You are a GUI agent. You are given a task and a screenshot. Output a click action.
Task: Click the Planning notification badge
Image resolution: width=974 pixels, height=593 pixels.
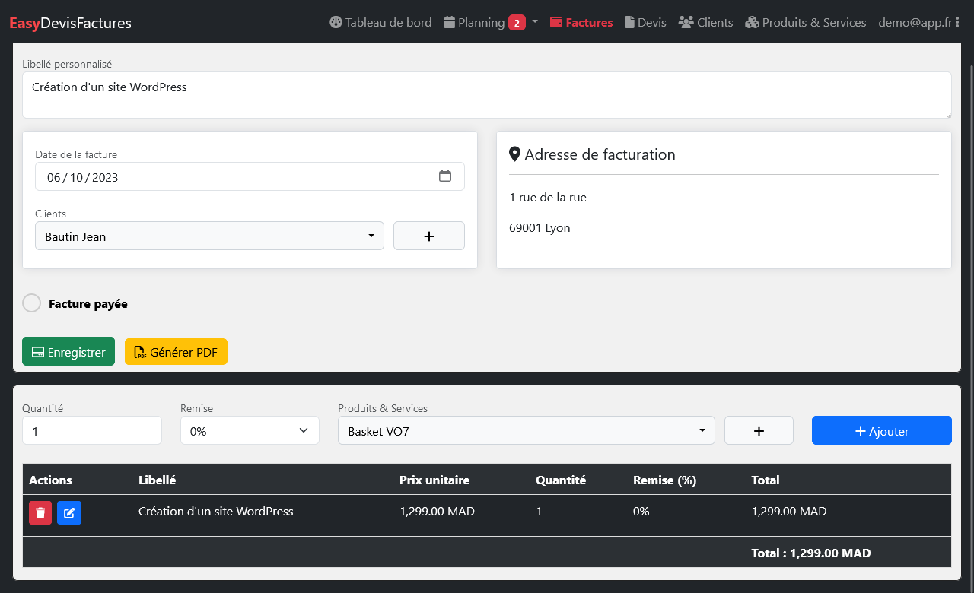point(517,23)
